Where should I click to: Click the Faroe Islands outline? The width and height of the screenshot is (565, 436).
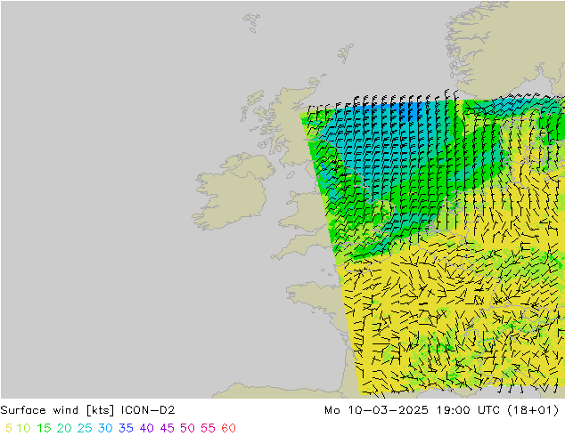click(x=251, y=22)
